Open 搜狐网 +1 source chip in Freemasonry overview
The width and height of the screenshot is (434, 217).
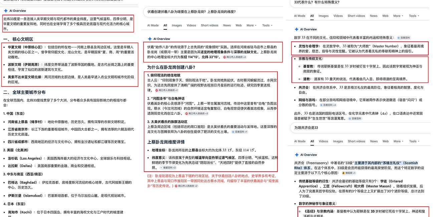[349, 173]
